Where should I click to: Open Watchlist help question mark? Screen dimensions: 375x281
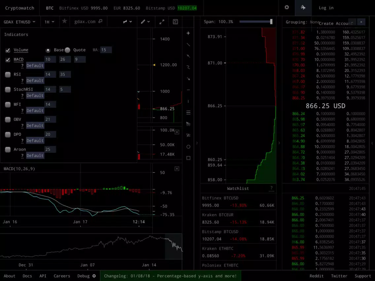pyautogui.click(x=271, y=188)
